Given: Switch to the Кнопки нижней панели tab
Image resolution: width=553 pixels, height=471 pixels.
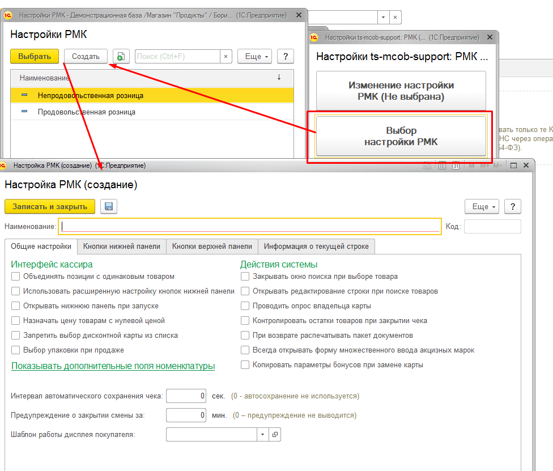Looking at the screenshot, I should [122, 246].
